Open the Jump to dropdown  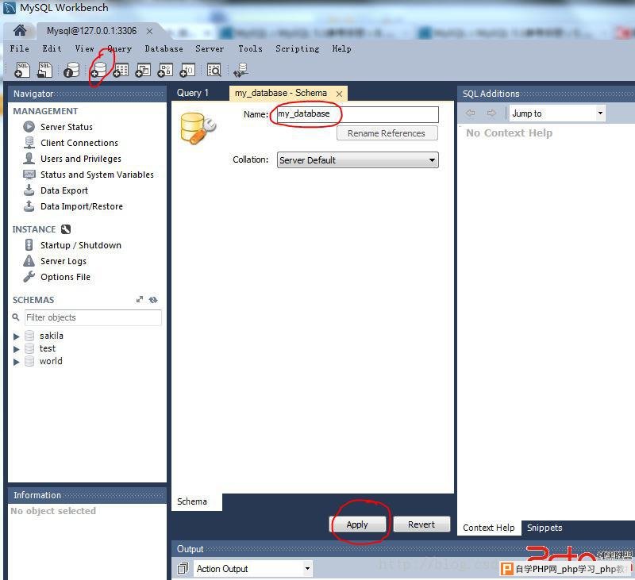pyautogui.click(x=557, y=113)
